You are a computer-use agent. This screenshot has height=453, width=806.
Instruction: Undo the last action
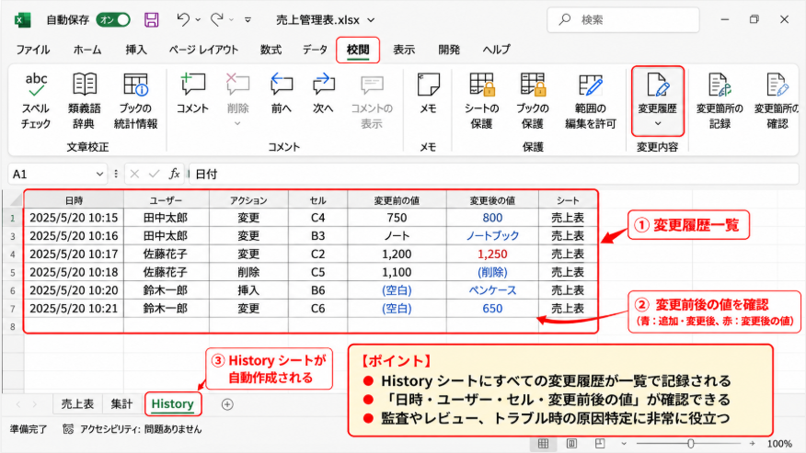point(182,20)
